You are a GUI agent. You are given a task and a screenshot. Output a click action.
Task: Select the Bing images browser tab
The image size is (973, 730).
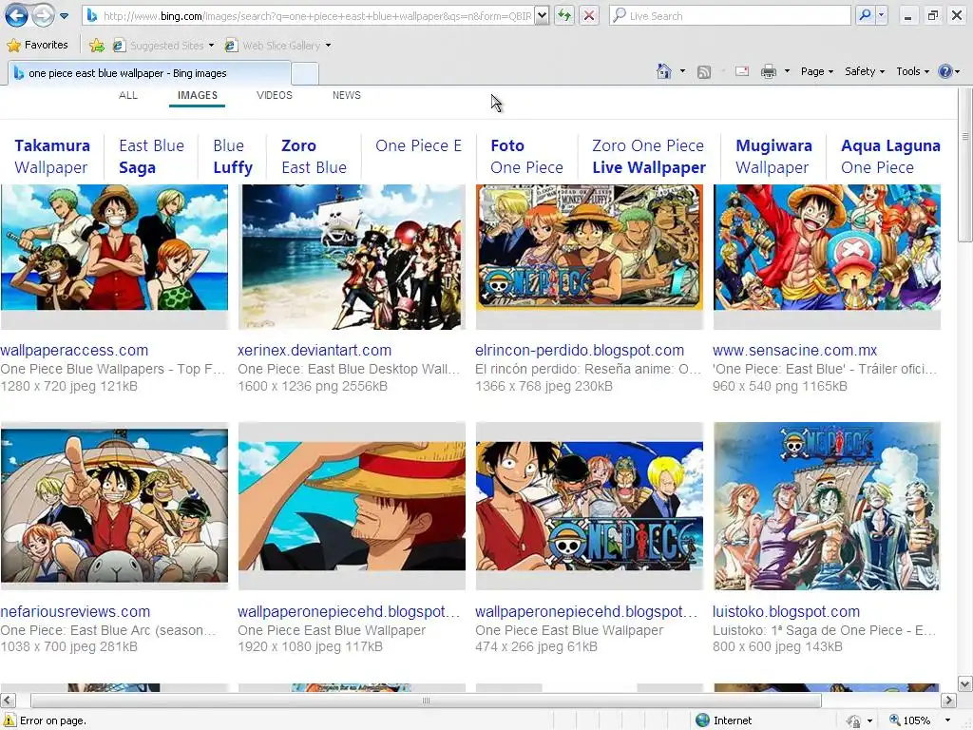tap(149, 73)
